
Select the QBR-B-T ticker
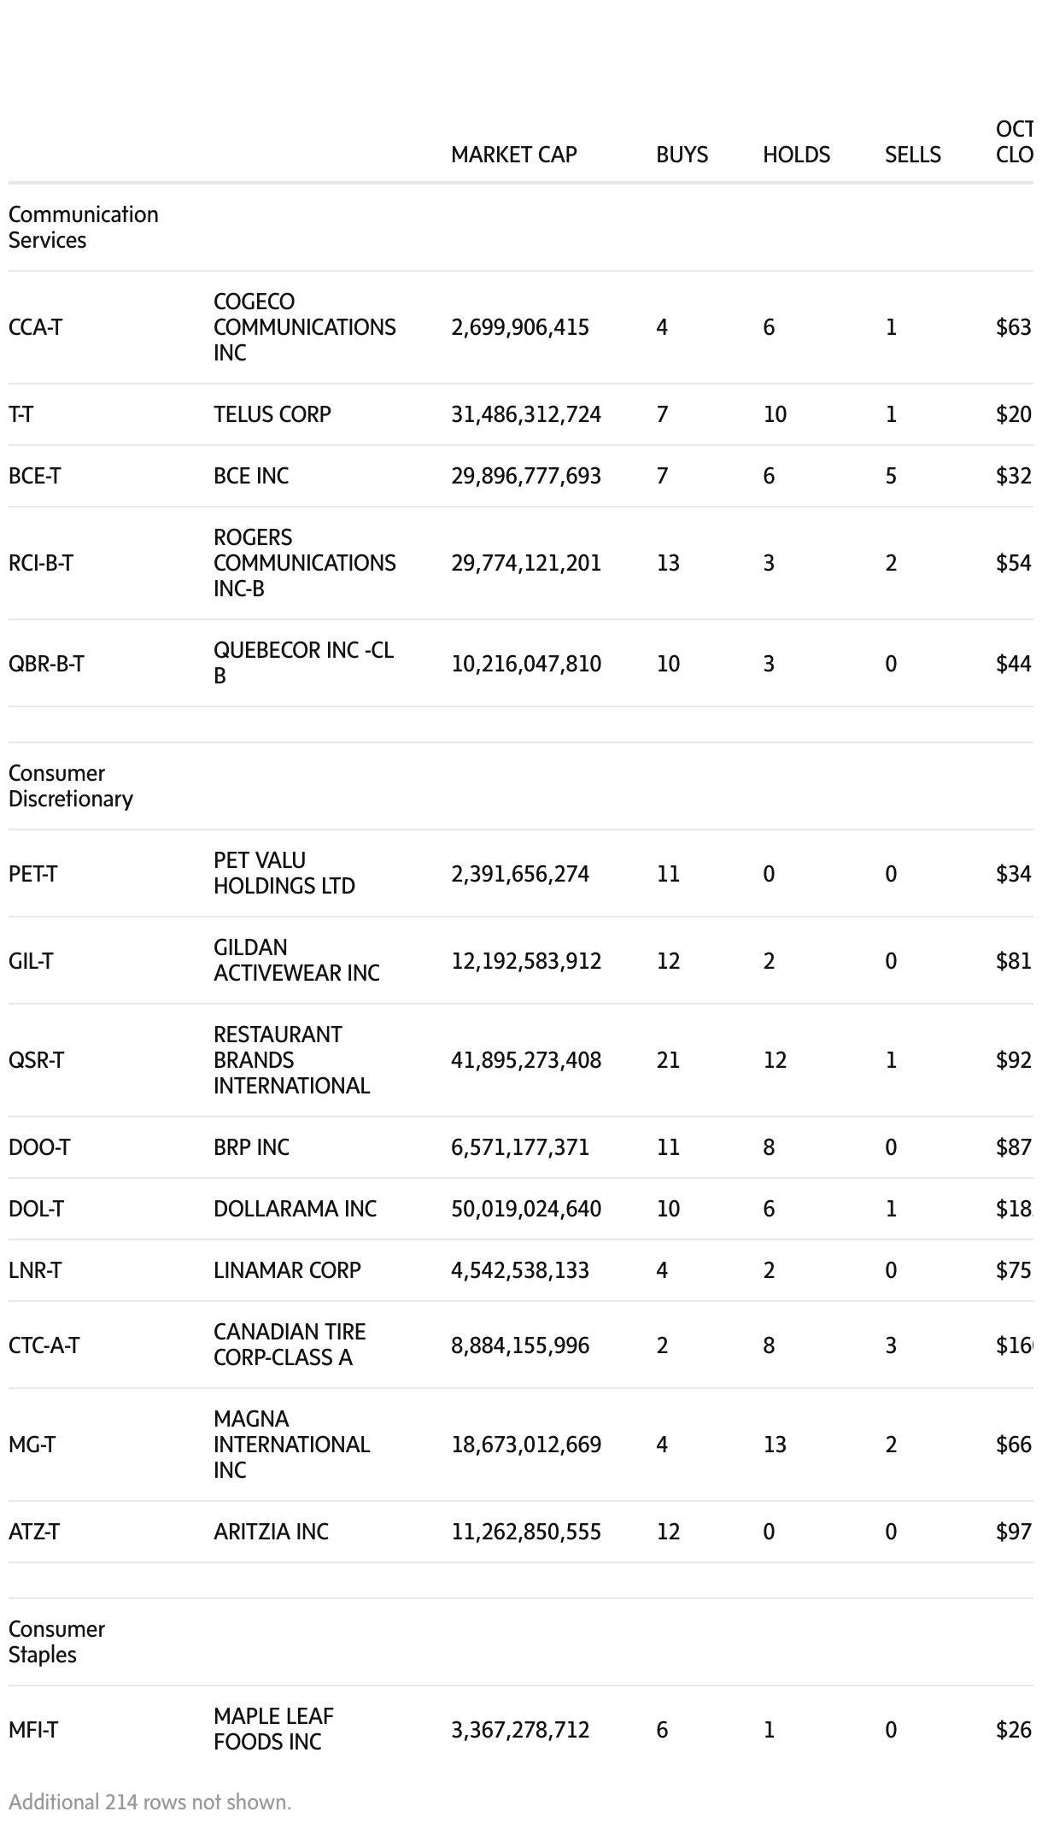[x=46, y=664]
